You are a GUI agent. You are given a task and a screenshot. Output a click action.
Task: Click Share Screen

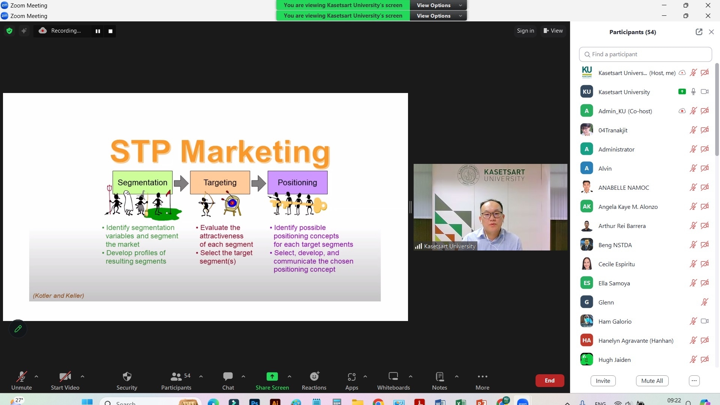point(272,381)
